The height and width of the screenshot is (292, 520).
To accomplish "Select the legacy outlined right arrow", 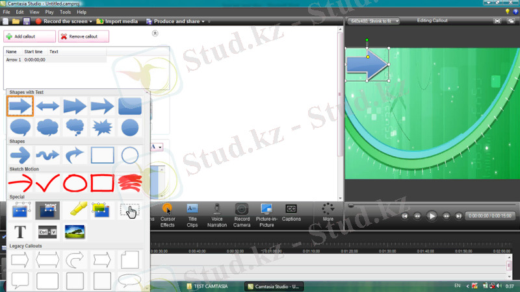I will click(x=20, y=260).
